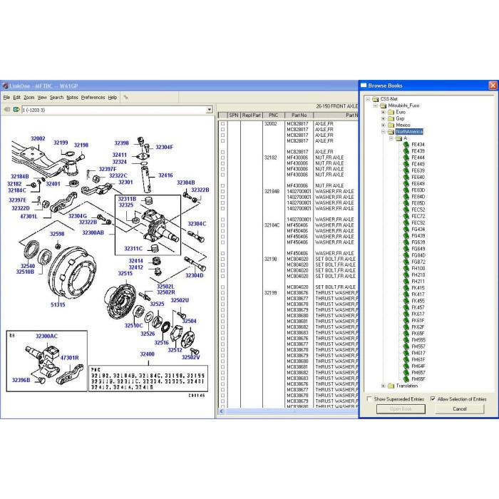The image size is (499, 499).
Task: Collapse the A folder node
Action: coord(391,138)
